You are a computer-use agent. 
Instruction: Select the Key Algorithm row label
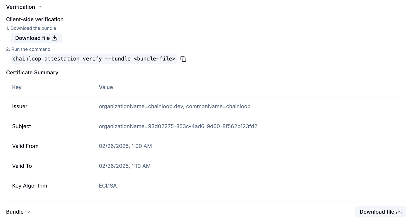(x=30, y=186)
